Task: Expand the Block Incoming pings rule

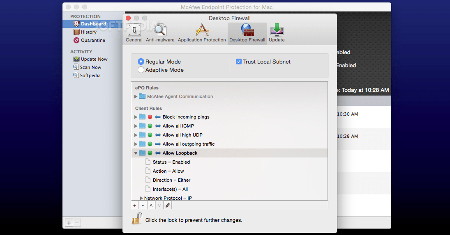Action: coord(136,117)
